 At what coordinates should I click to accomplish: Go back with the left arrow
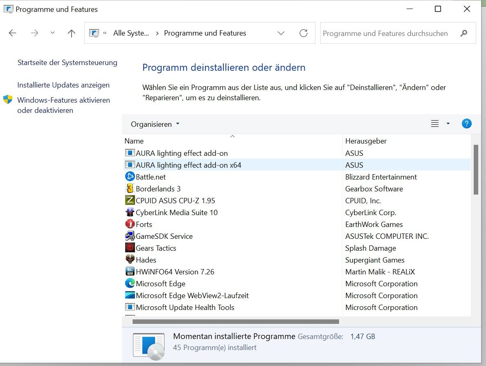point(12,33)
